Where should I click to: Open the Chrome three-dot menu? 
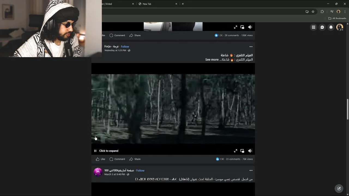(x=345, y=11)
